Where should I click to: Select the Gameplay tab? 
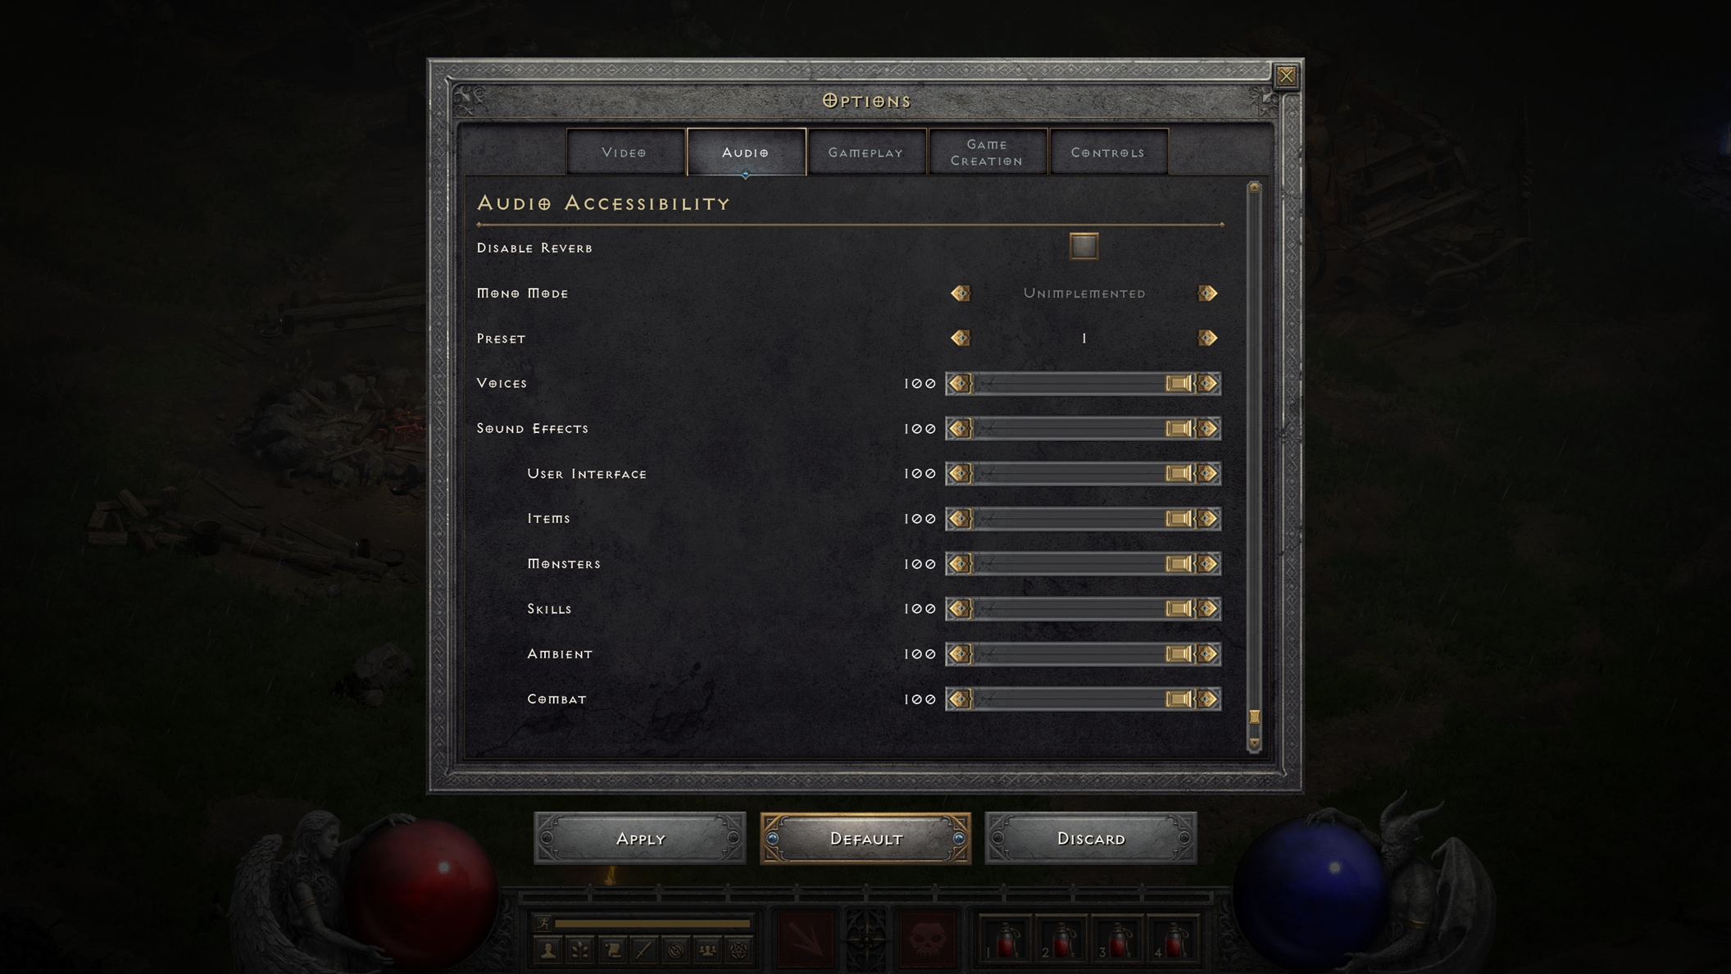[x=865, y=152]
